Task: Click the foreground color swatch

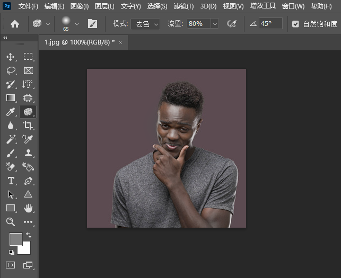Action: pos(15,239)
